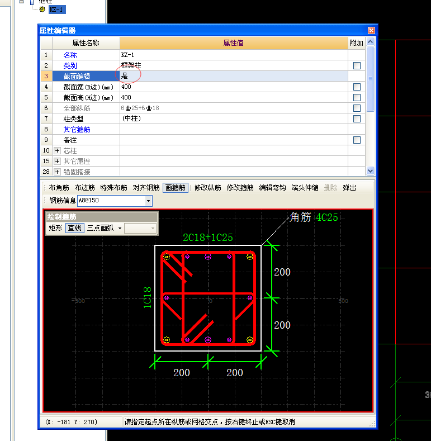The height and width of the screenshot is (441, 431).
Task: Click the 2C18+1C25 top rebar label
Action: point(207,238)
